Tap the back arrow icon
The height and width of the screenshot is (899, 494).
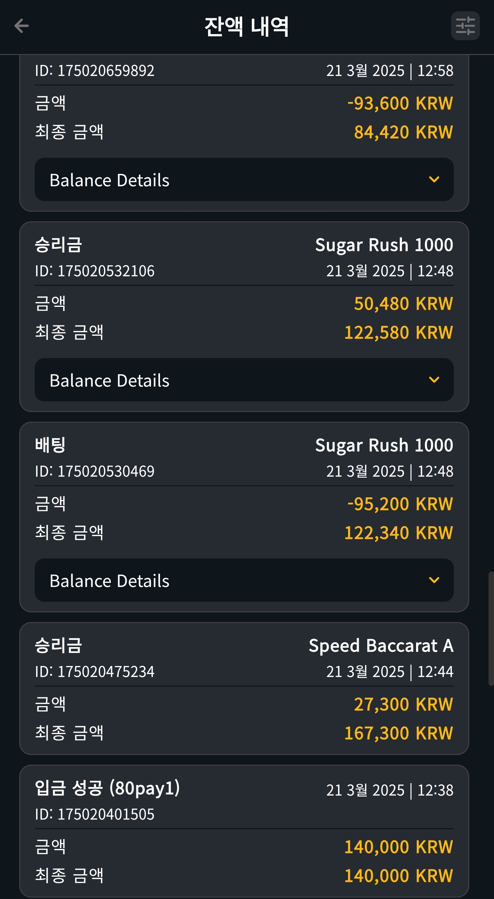click(22, 26)
